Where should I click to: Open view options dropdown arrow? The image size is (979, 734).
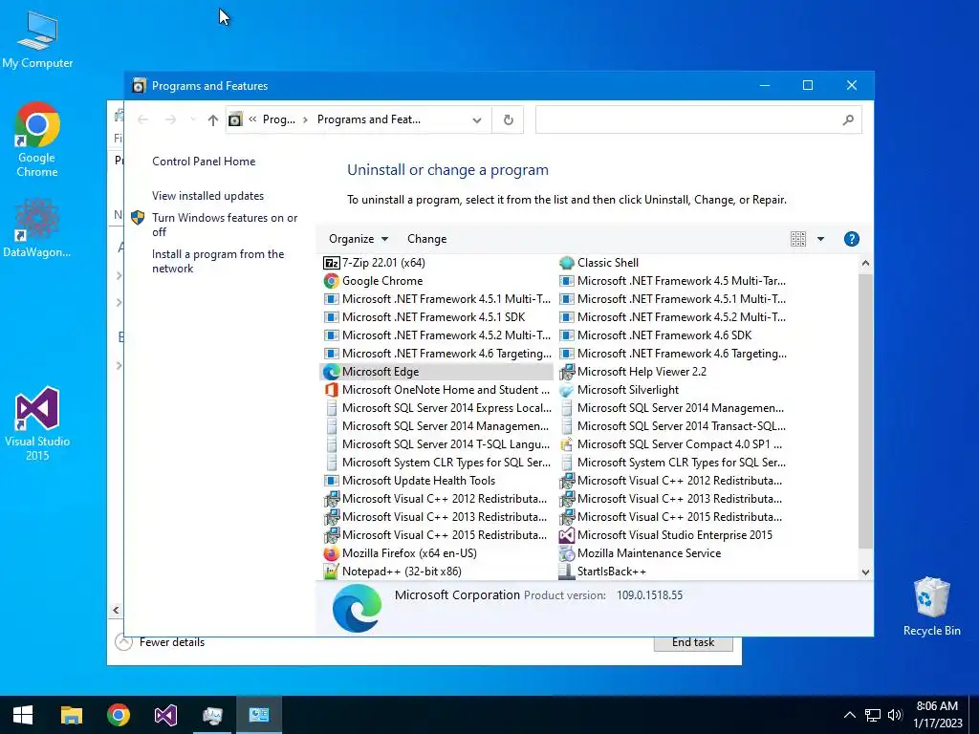[x=820, y=239]
